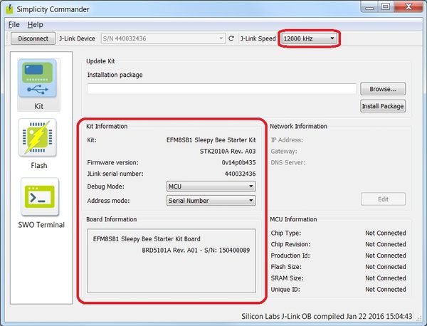Click the Disconnect button

click(x=33, y=38)
